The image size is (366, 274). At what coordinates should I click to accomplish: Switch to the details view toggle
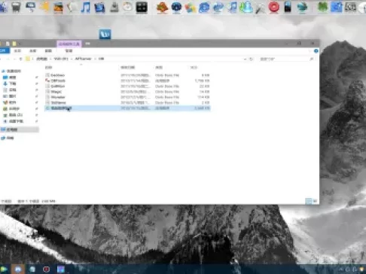click(x=309, y=201)
